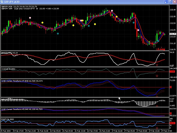Click lower QQE scale value 60.5769
The image size is (177, 133).
point(173,109)
